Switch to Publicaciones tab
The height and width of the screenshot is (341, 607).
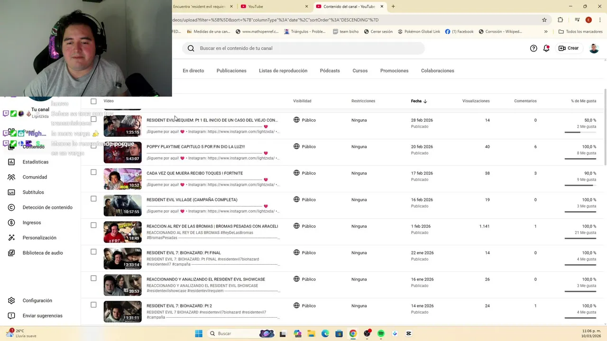click(231, 71)
